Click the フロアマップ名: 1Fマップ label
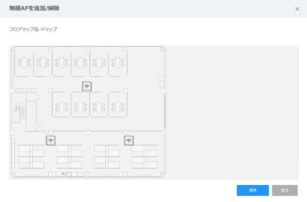 33,29
